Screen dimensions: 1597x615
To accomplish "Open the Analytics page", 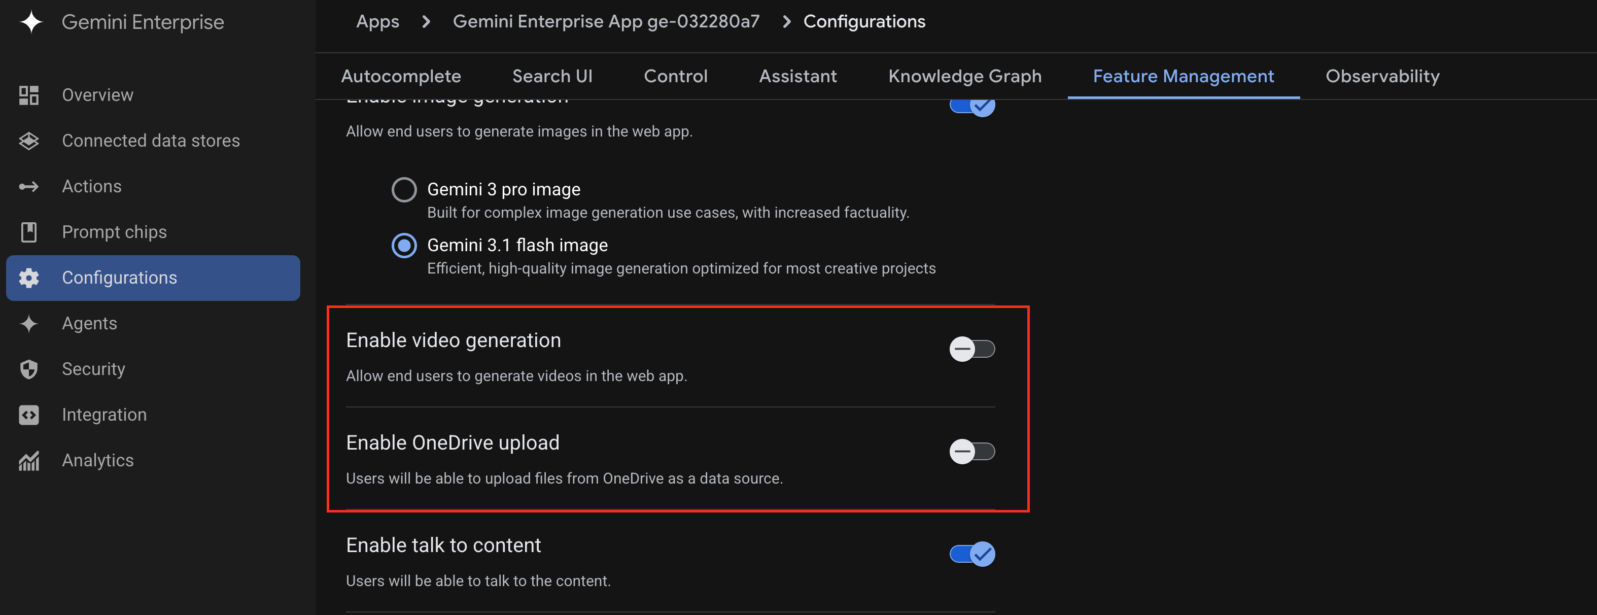I will pyautogui.click(x=153, y=461).
